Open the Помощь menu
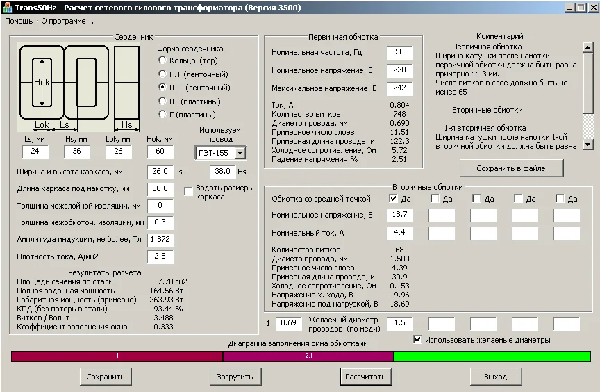Image resolution: width=600 pixels, height=392 pixels. click(x=19, y=21)
